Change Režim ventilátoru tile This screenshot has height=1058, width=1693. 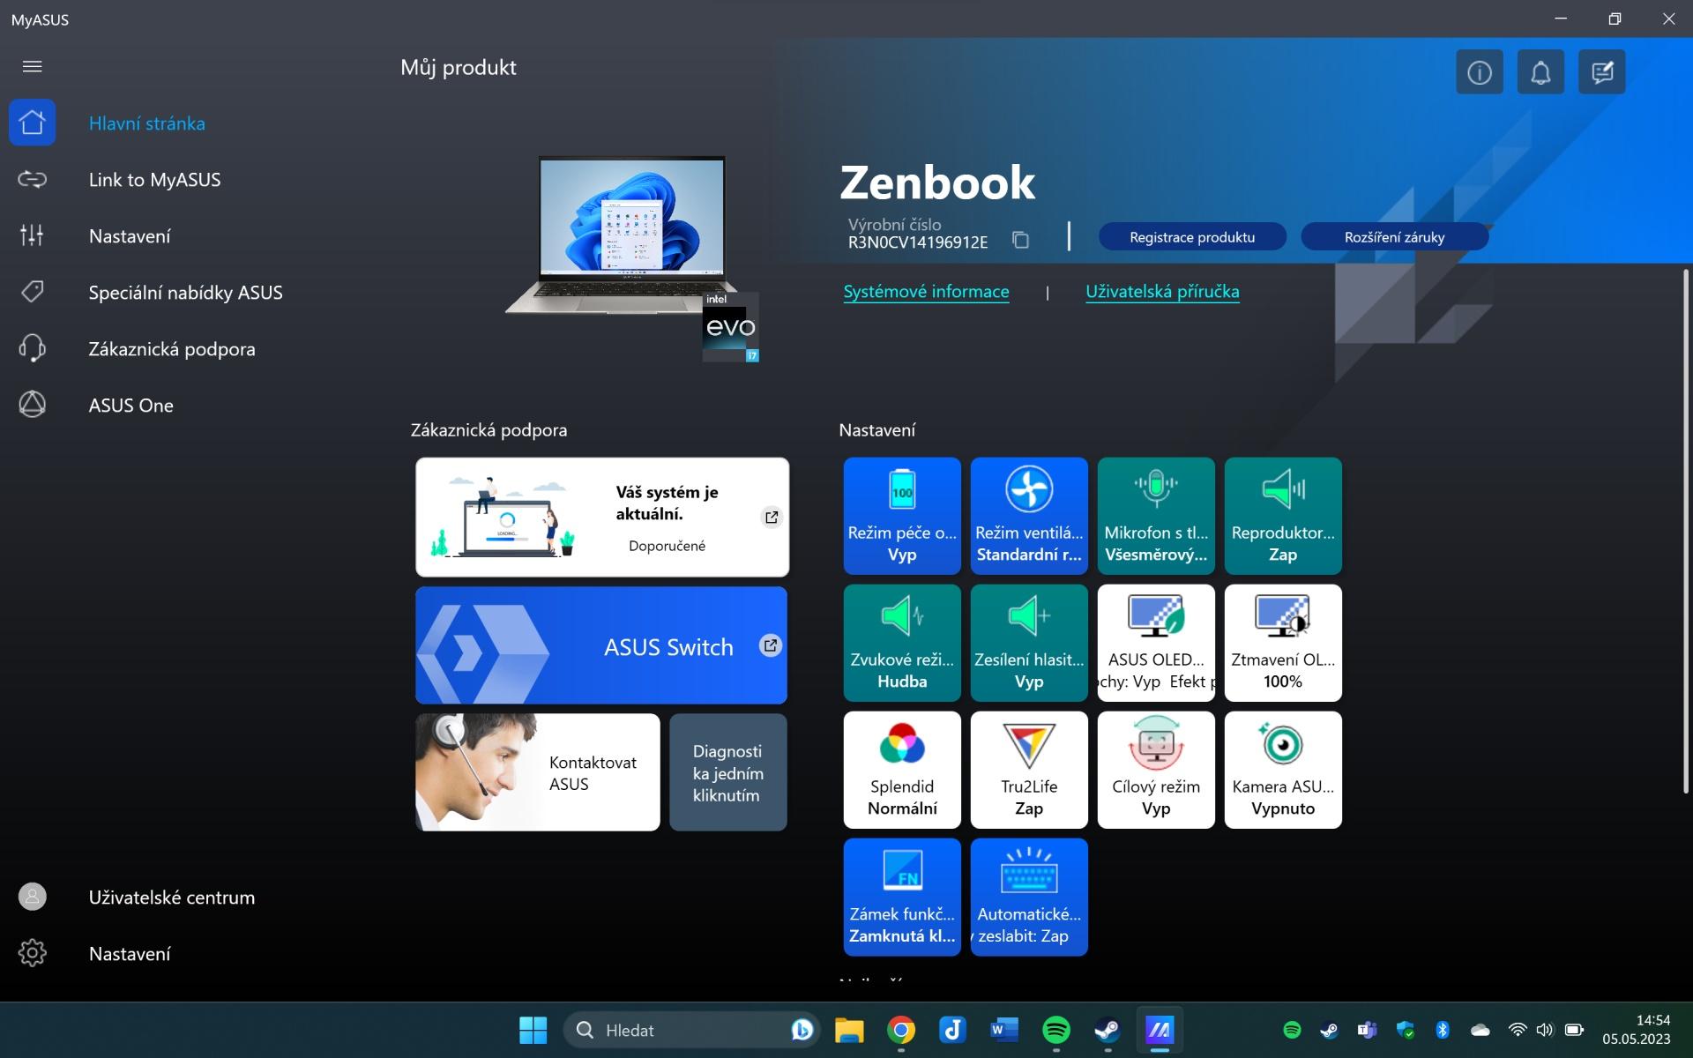point(1029,516)
